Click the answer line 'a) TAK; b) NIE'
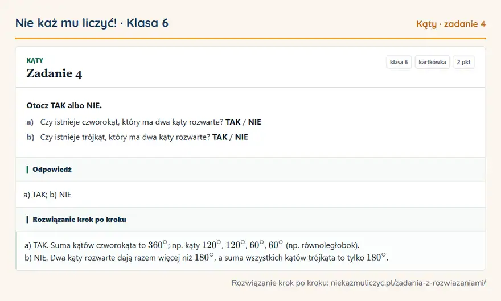501x301 pixels. (x=47, y=195)
